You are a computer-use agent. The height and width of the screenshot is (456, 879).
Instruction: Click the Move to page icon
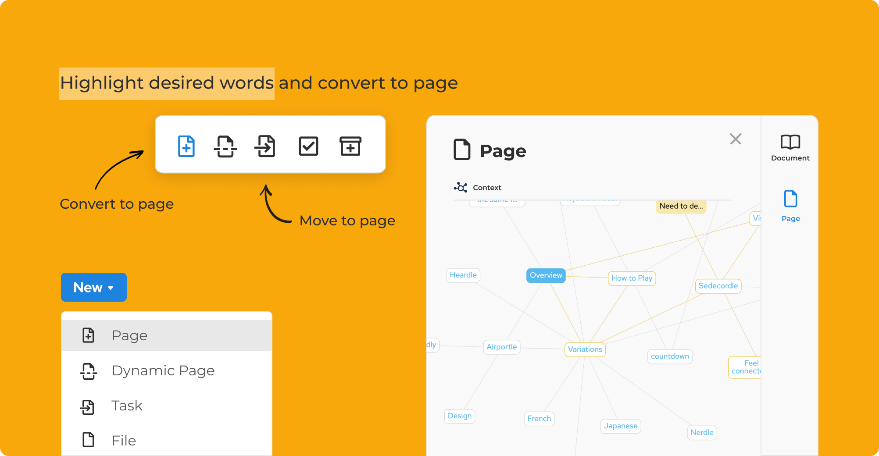click(265, 146)
